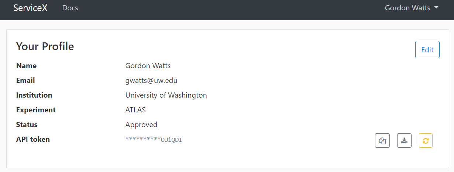Click the Gordon Watts name in the profile

[148, 66]
